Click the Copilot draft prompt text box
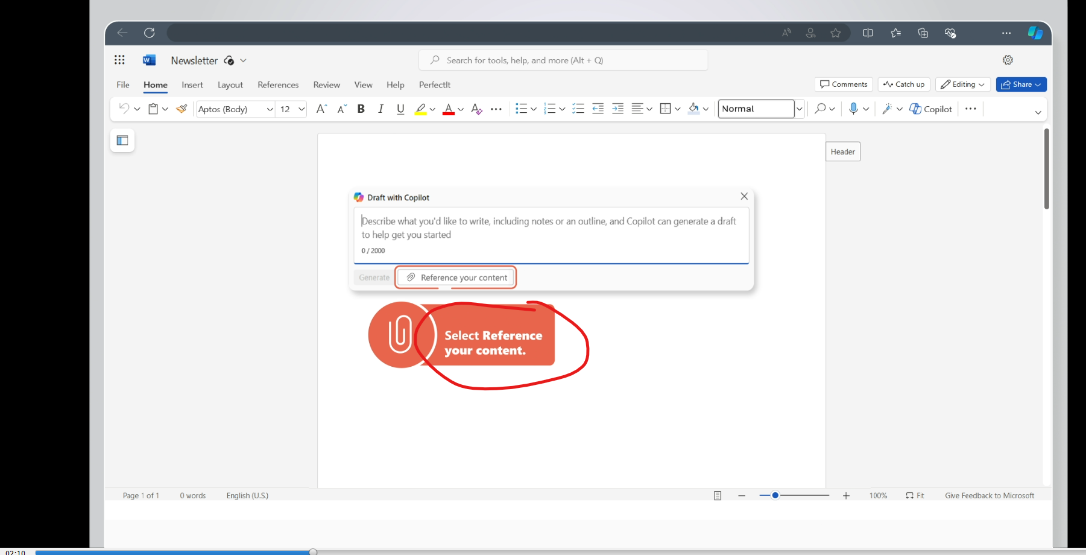 551,236
